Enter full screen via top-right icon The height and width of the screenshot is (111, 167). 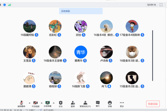click(161, 5)
